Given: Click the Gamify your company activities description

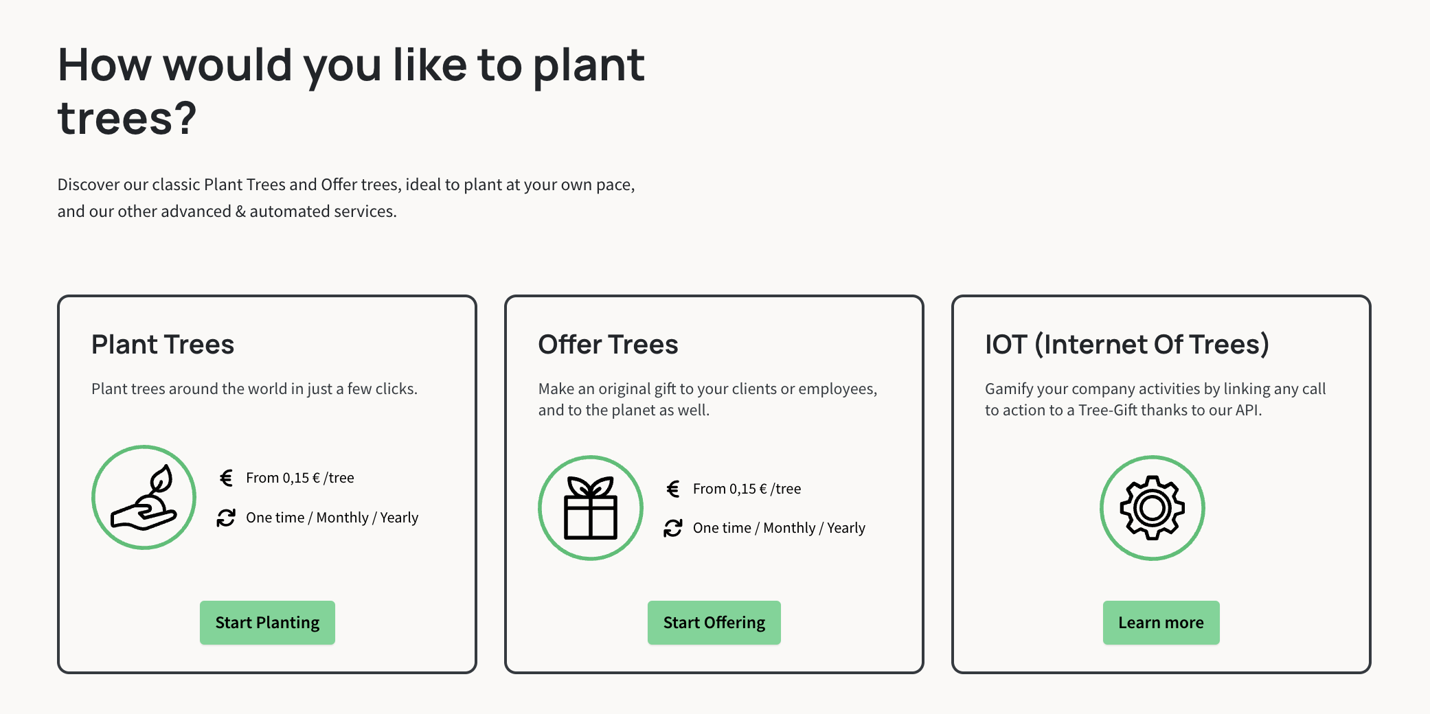Looking at the screenshot, I should [x=1155, y=400].
